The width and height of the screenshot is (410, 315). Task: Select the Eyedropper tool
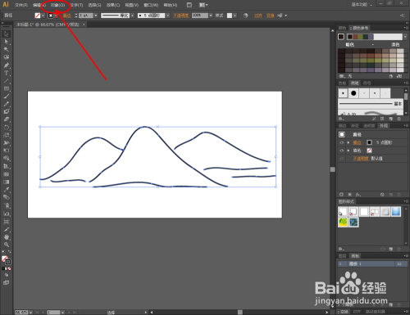7,190
